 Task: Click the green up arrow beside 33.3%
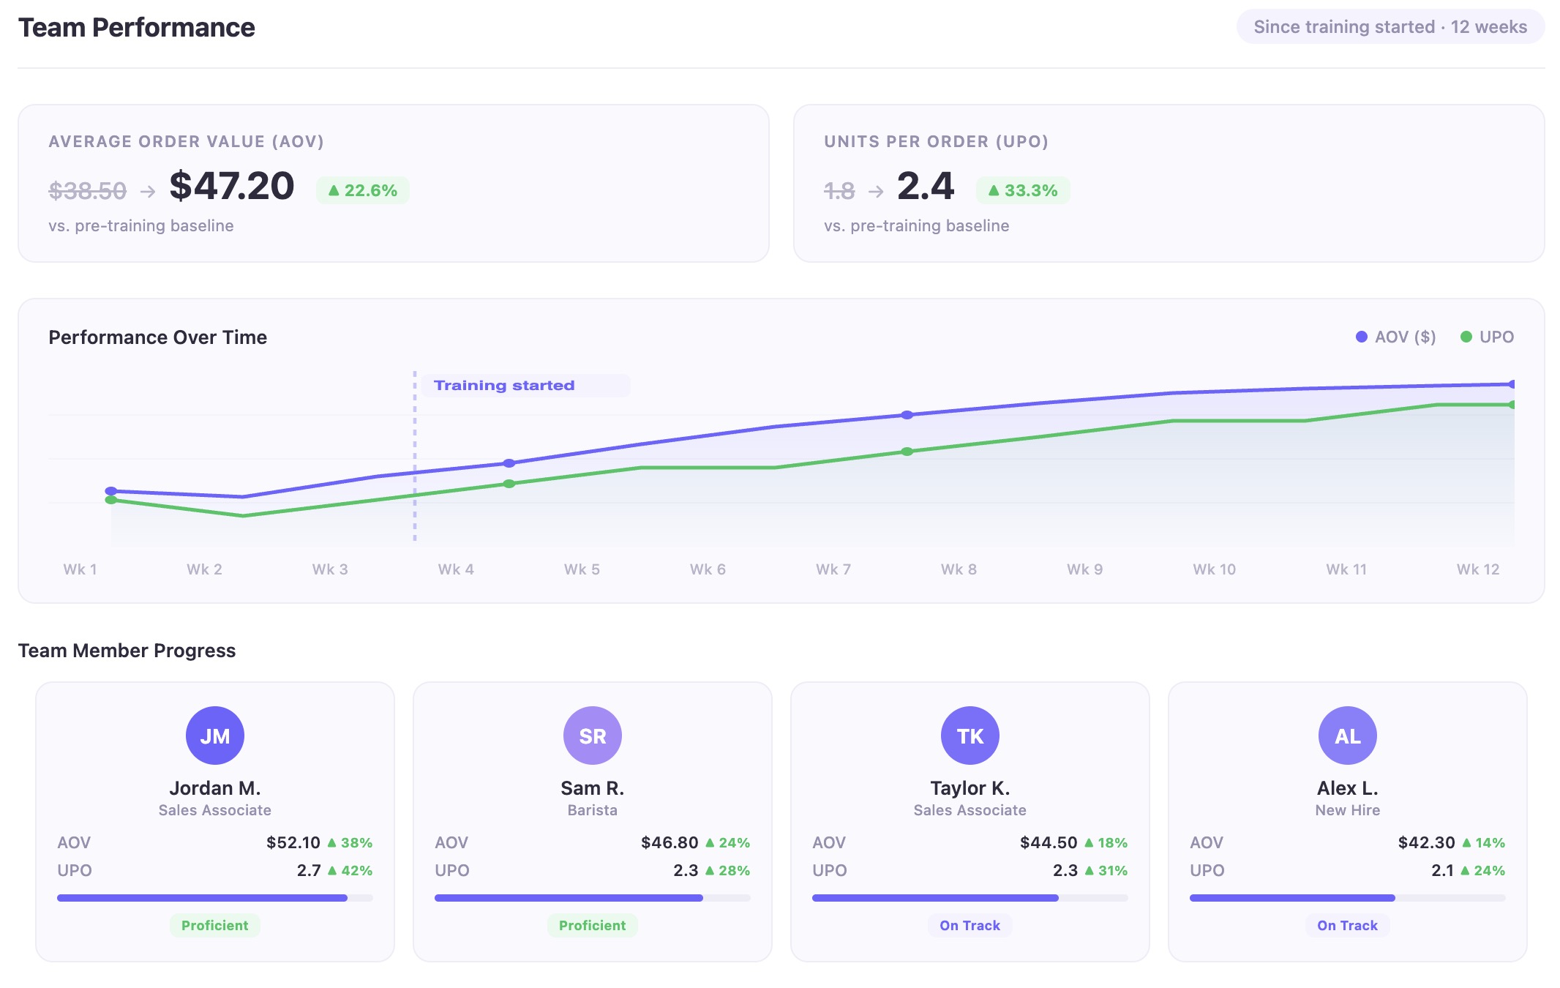tap(994, 190)
